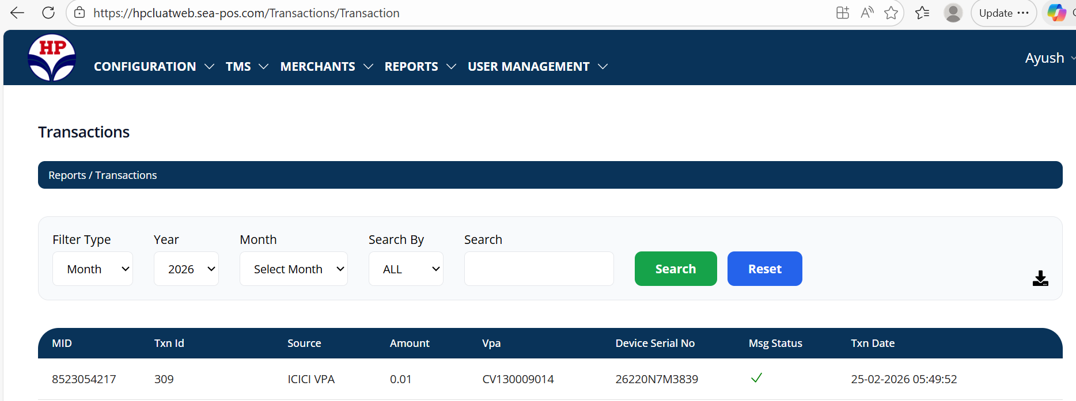
Task: Open the Filter Type dropdown
Action: 93,269
